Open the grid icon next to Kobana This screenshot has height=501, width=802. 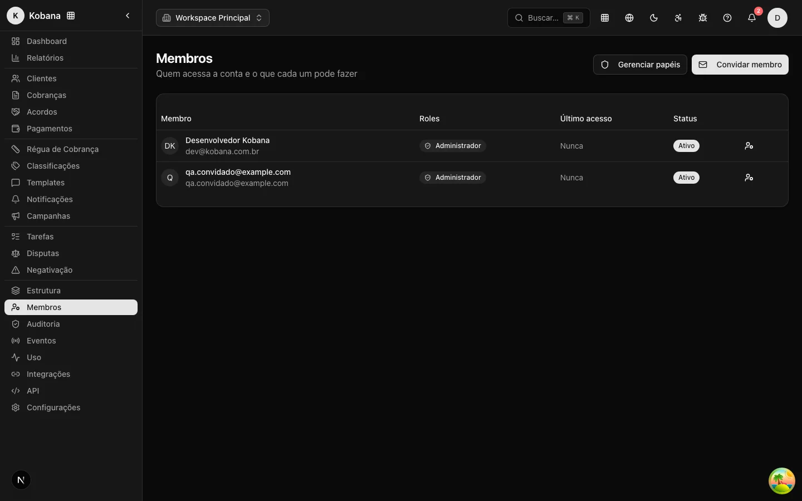[71, 16]
